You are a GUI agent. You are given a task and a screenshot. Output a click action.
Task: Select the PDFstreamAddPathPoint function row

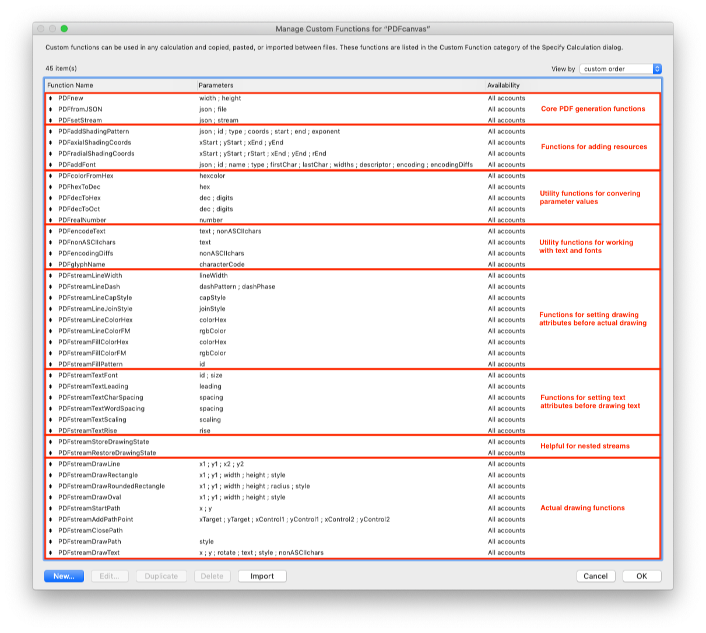click(353, 519)
